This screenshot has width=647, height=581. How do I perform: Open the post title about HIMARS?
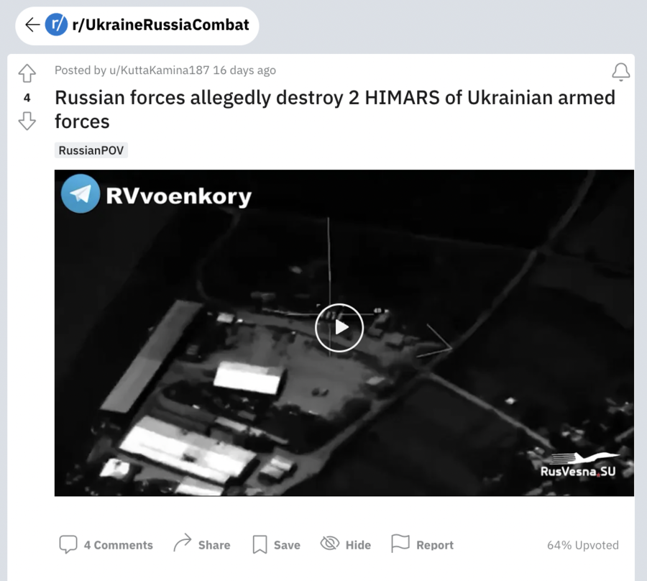[335, 109]
